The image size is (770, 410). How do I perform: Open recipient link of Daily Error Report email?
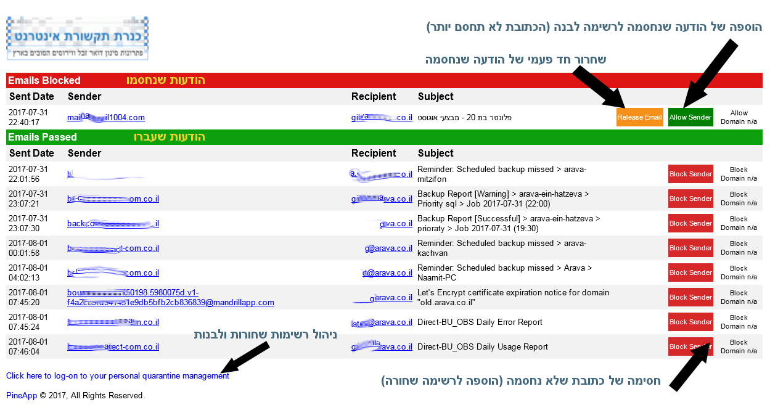pyautogui.click(x=382, y=322)
